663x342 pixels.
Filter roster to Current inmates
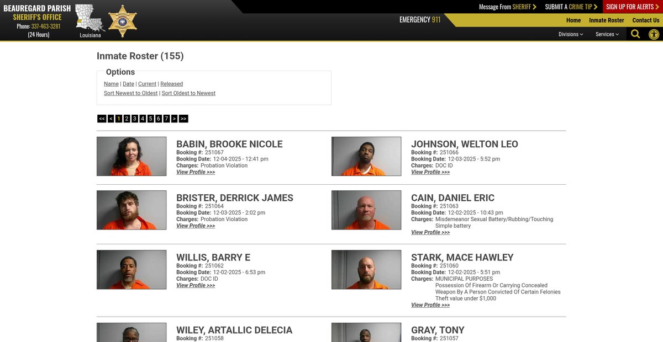(x=147, y=84)
